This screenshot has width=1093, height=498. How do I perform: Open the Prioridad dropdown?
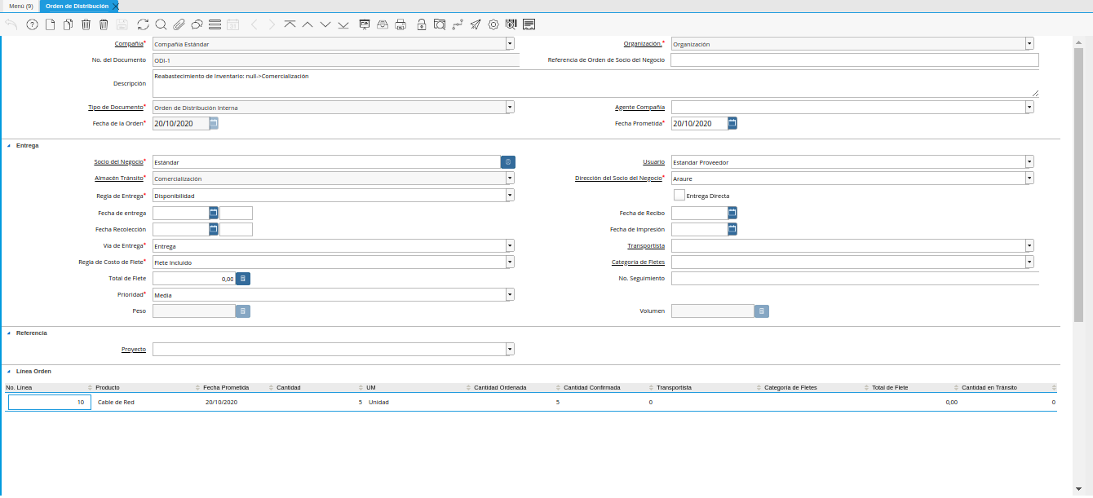tap(510, 295)
